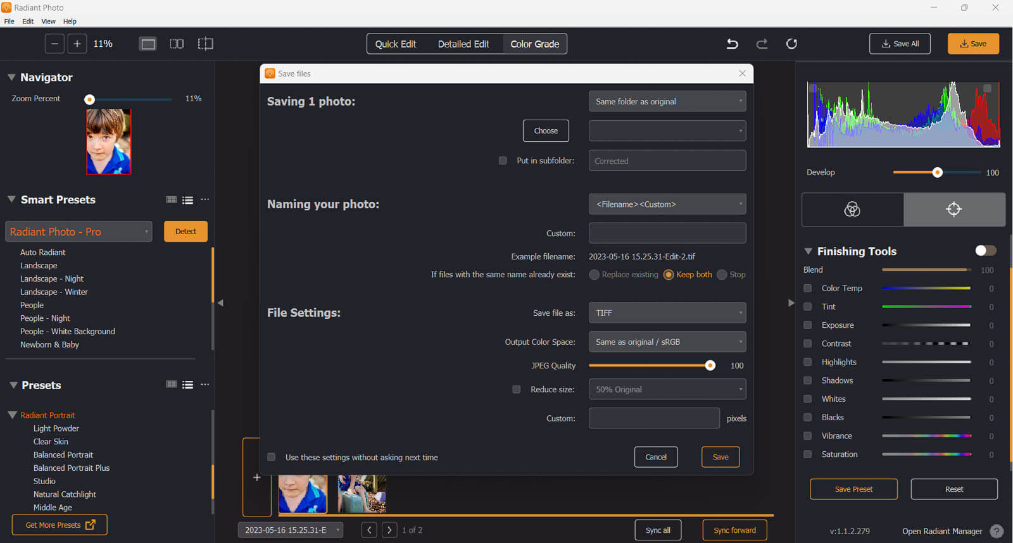Collapse the Radiant Portrait preset group

(12, 415)
